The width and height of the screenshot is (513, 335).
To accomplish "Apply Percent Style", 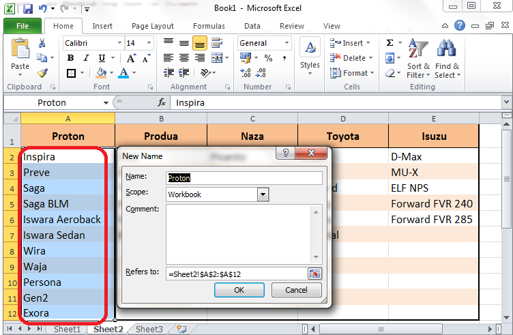I will tap(269, 58).
